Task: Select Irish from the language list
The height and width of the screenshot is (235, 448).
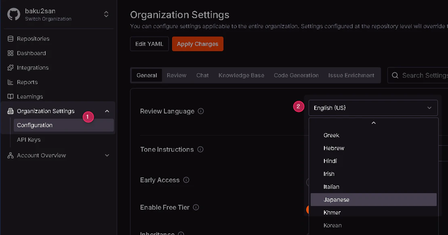Action: point(373,174)
